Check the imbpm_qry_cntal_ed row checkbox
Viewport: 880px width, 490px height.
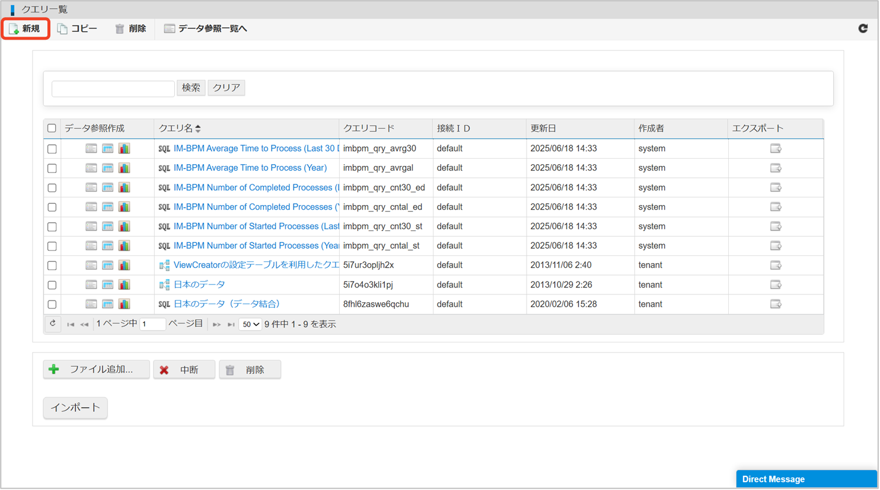(x=52, y=208)
